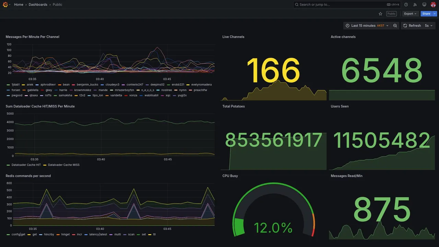
Task: Open the help question mark icon
Action: coord(406,4)
